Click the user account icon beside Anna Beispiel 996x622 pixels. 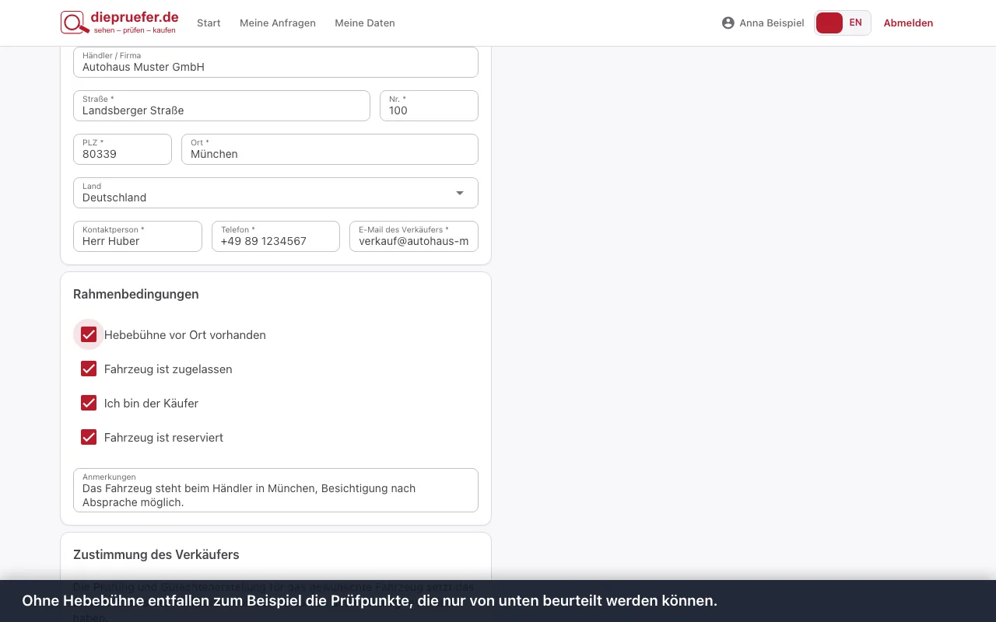point(728,23)
